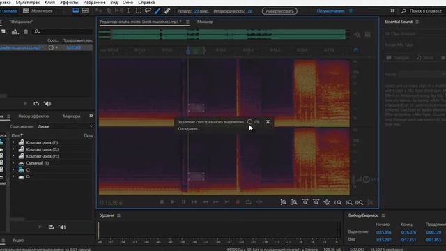The height and width of the screenshot is (251, 446).
Task: Switch to the Видео tab
Action: [x=19, y=241]
